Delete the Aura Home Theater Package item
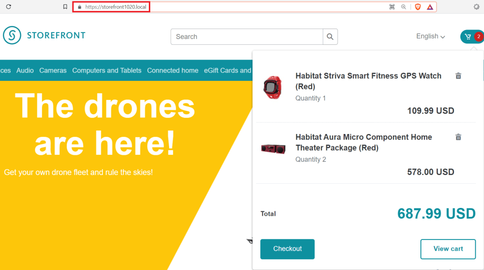Viewport: 484px width, 270px height. [458, 137]
